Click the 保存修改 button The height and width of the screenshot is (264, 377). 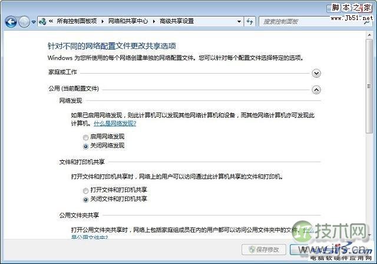pyautogui.click(x=264, y=250)
